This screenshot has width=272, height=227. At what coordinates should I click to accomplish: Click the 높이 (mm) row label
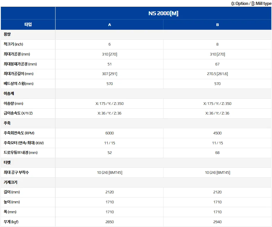[12, 202]
